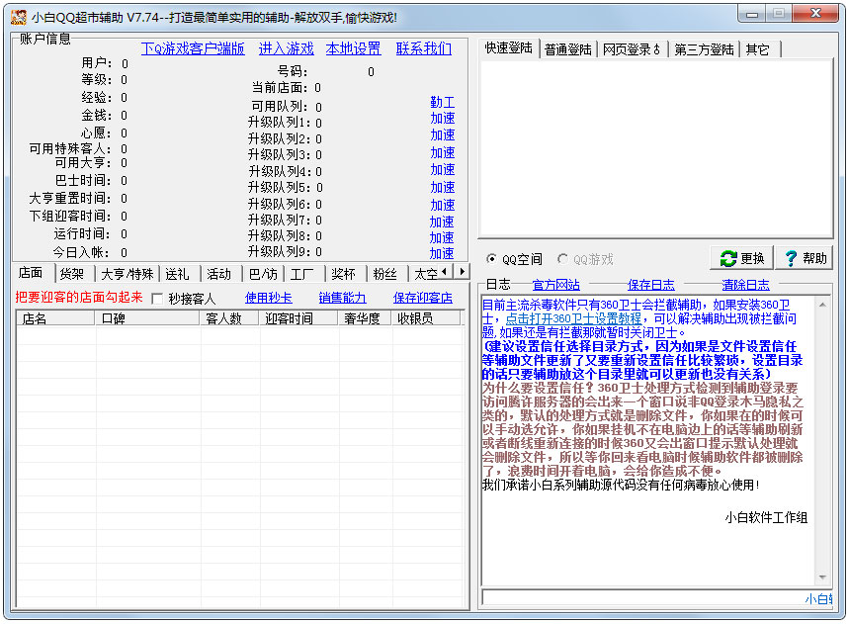Click the left tab-scroll arrow

(x=445, y=271)
